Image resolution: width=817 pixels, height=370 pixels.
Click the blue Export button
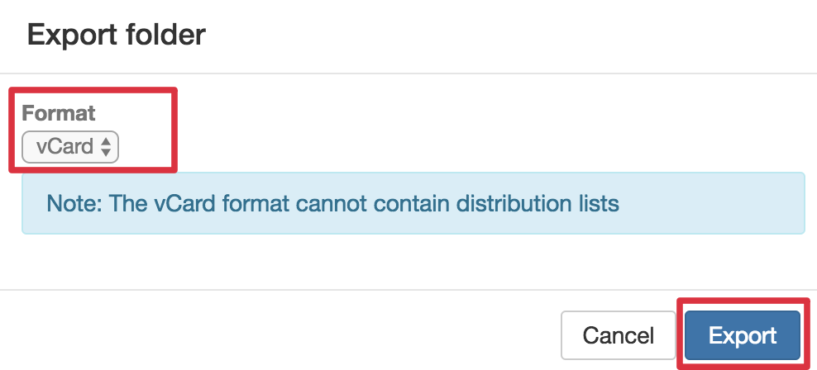coord(742,335)
